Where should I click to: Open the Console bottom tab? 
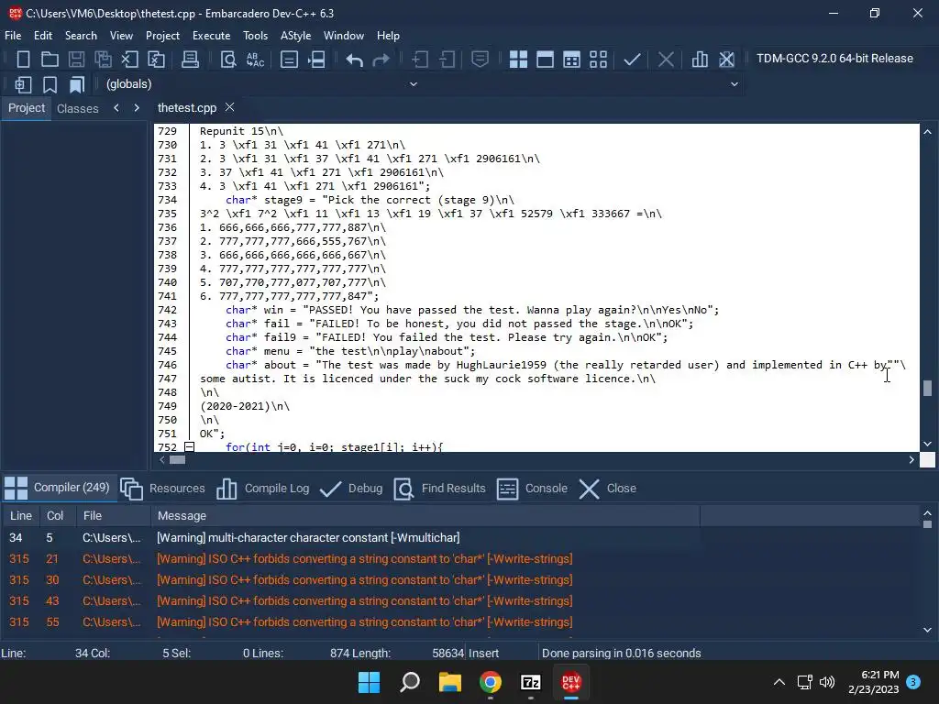tap(531, 489)
